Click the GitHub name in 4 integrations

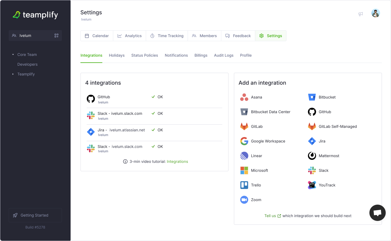tap(104, 97)
